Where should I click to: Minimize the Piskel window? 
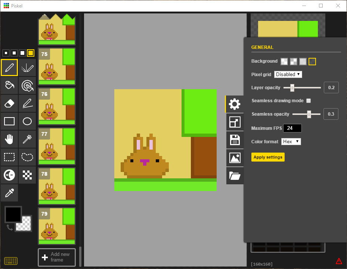point(304,6)
